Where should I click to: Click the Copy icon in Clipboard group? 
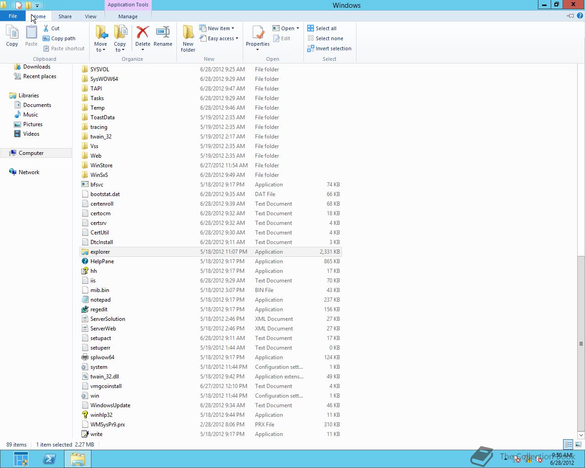[12, 37]
